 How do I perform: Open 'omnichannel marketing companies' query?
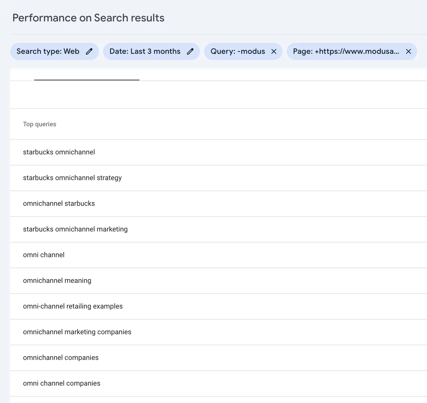point(77,332)
